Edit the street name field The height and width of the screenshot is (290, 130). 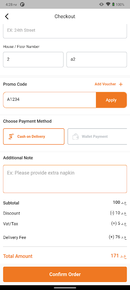pyautogui.click(x=65, y=31)
